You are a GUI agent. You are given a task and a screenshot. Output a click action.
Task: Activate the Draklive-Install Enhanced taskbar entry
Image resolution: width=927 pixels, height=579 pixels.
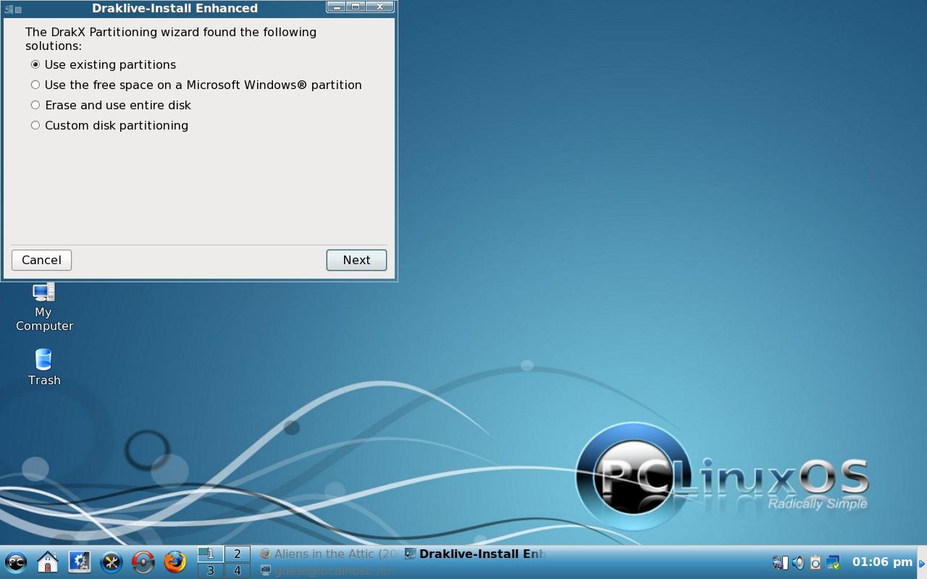(x=475, y=554)
